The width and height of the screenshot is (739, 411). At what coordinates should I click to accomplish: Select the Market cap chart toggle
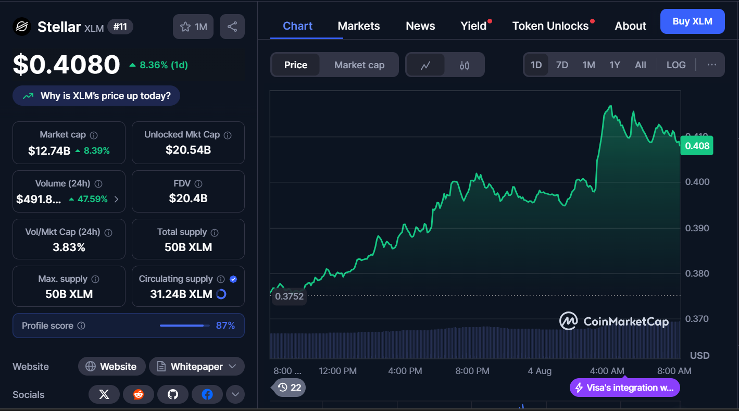(x=359, y=65)
